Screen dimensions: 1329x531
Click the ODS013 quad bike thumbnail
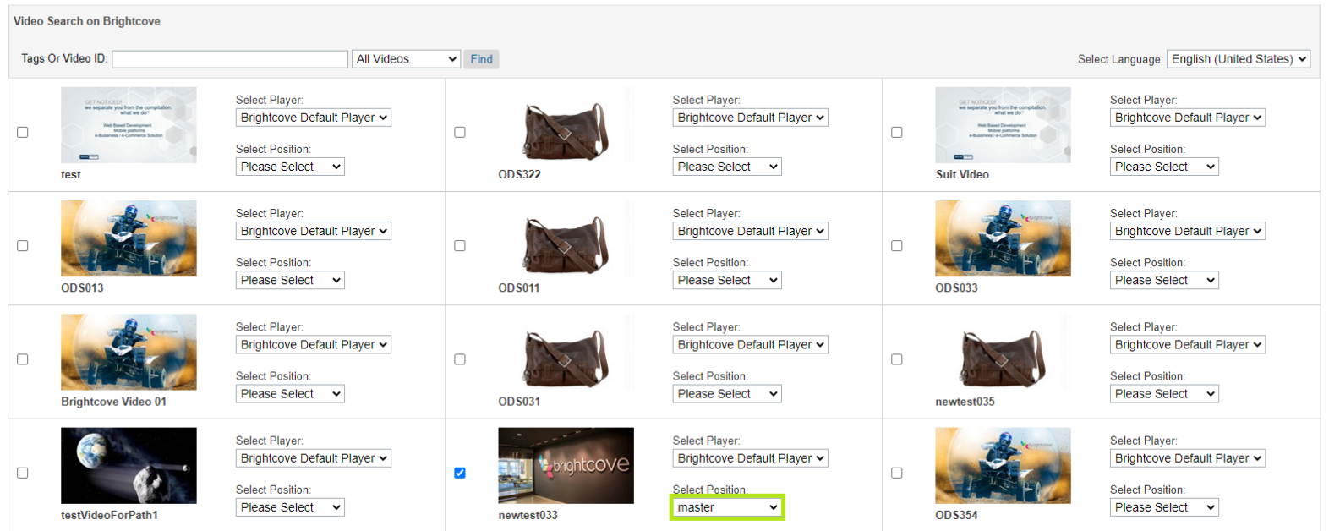point(129,238)
